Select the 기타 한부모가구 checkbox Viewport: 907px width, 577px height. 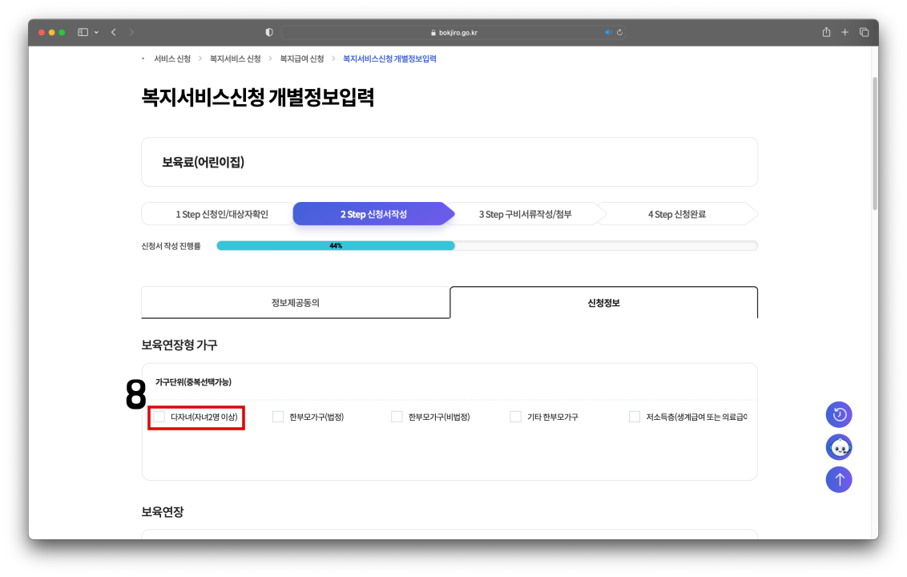(x=516, y=417)
